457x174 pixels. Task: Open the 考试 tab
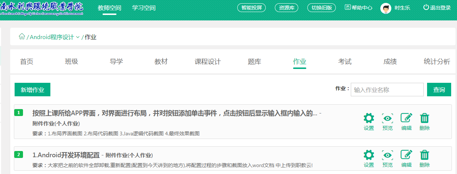click(x=345, y=62)
